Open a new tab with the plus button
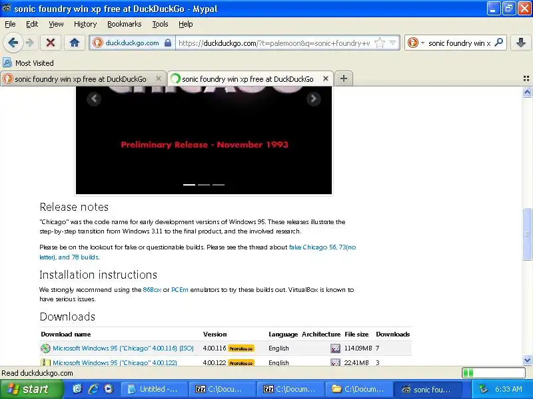 344,78
